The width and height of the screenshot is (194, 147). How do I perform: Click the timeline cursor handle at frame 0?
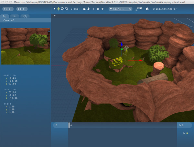point(69,125)
